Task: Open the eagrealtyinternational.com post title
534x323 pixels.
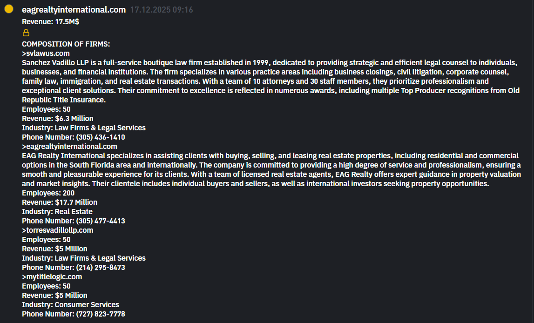Action: pos(74,10)
